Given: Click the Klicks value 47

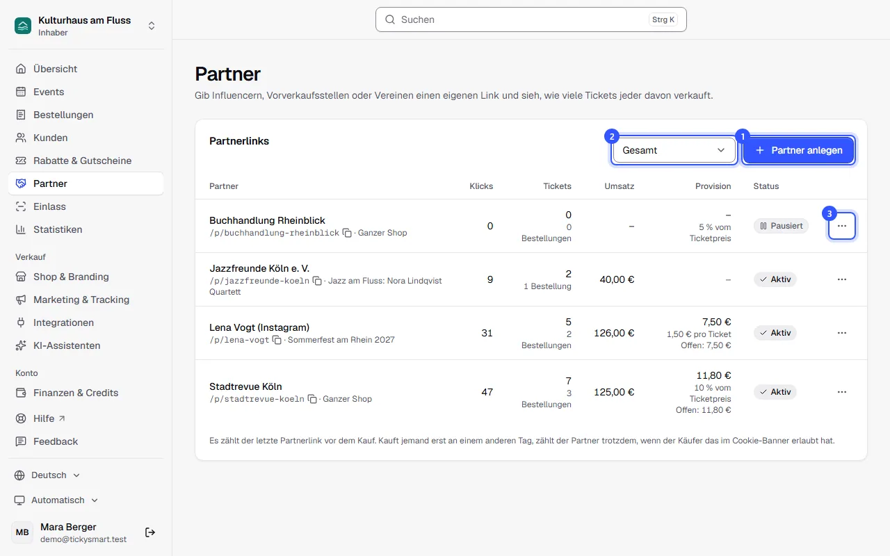Looking at the screenshot, I should (x=487, y=392).
